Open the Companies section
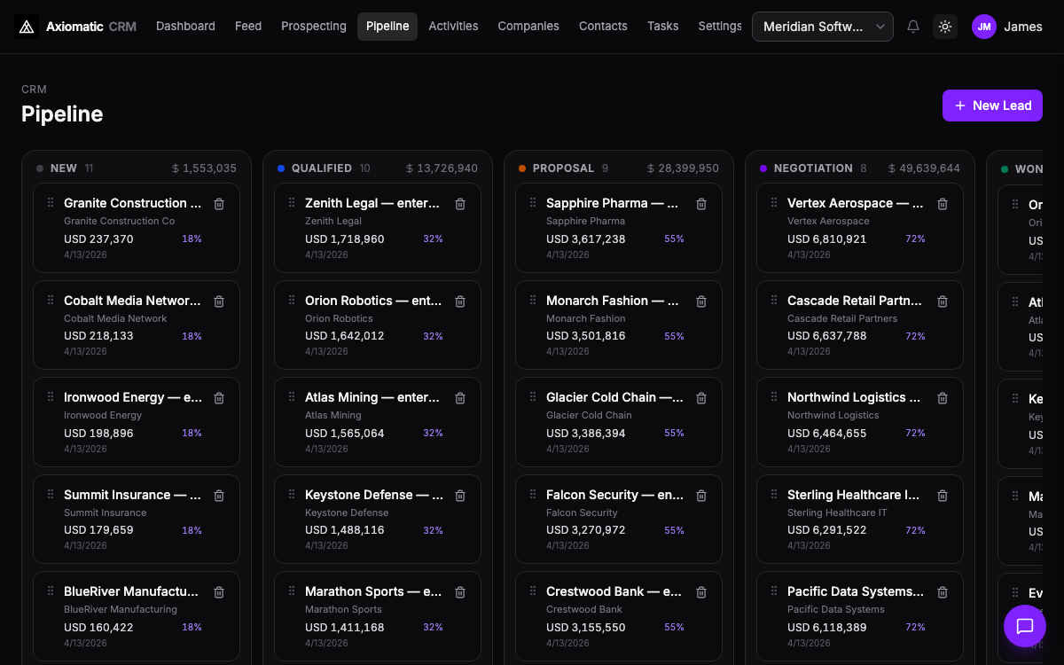 click(528, 27)
